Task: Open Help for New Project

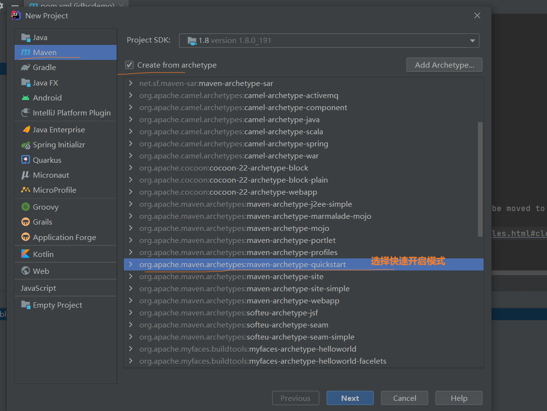Action: point(459,398)
